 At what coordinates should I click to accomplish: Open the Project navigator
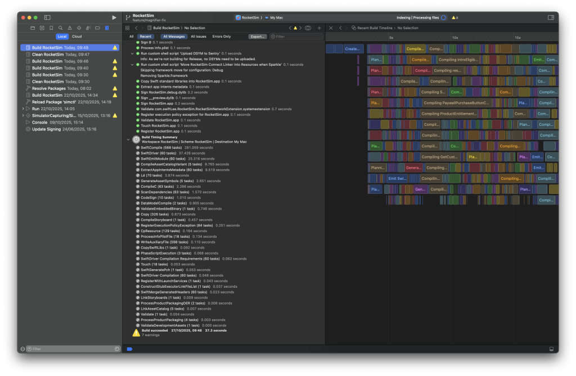(33, 28)
